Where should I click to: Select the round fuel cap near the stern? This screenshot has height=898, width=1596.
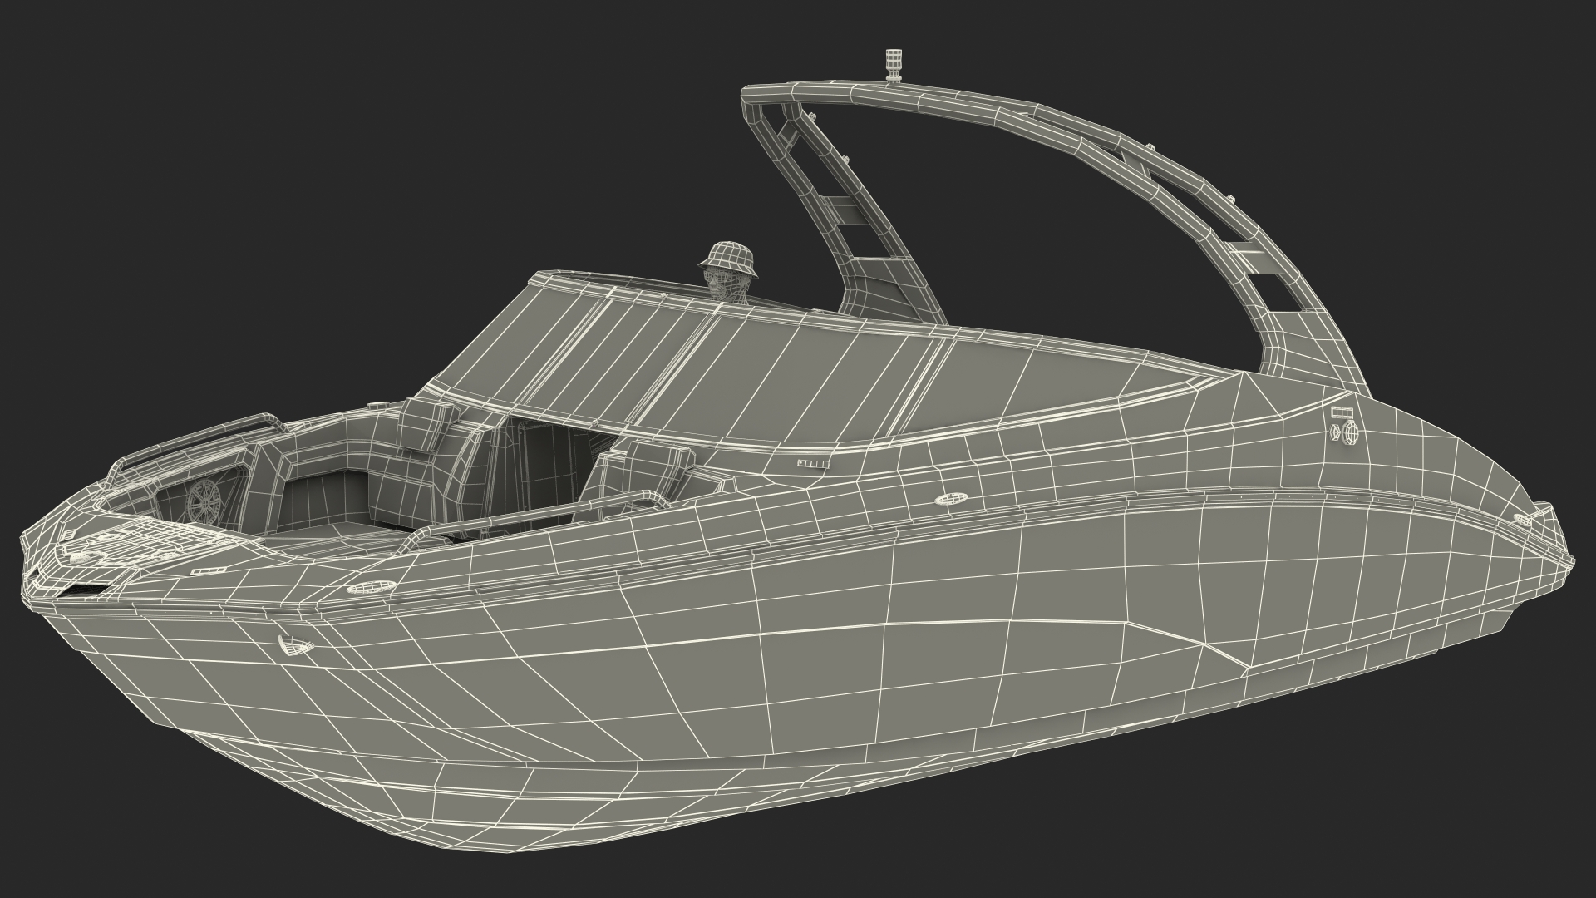[1348, 432]
